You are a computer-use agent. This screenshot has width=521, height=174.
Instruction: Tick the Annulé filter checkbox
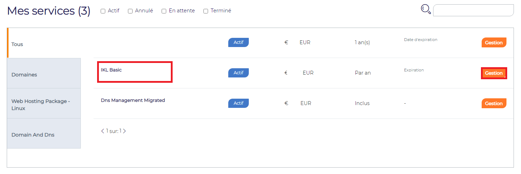tap(130, 11)
